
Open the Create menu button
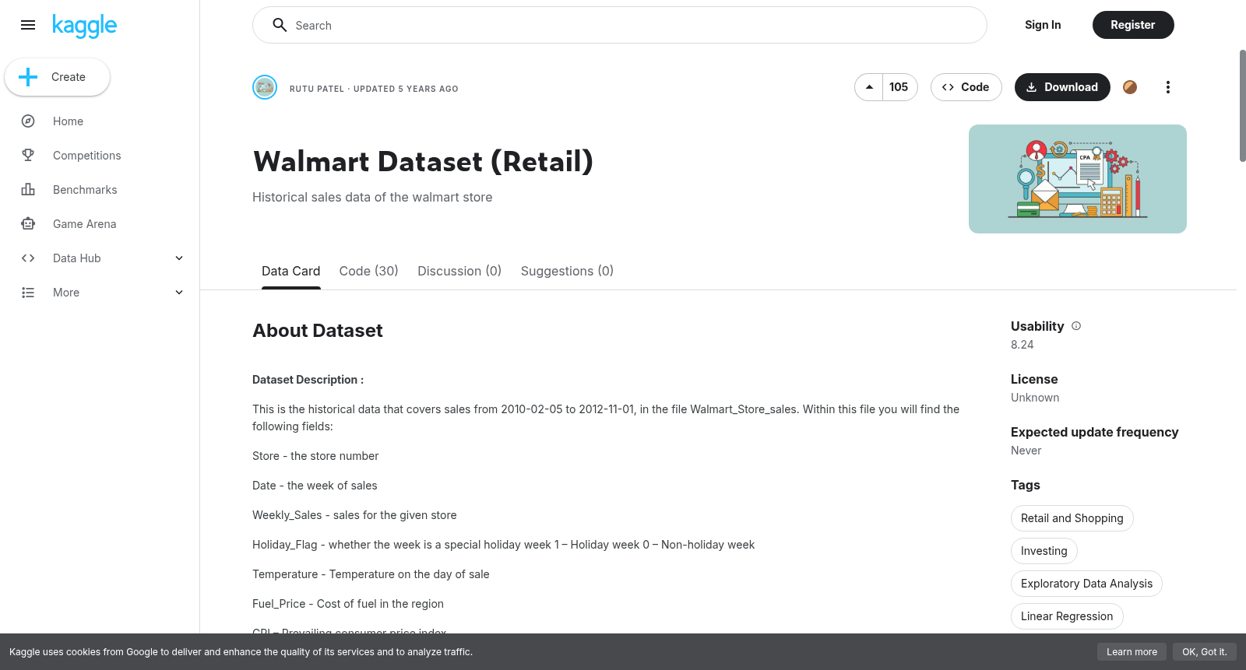[x=57, y=77]
